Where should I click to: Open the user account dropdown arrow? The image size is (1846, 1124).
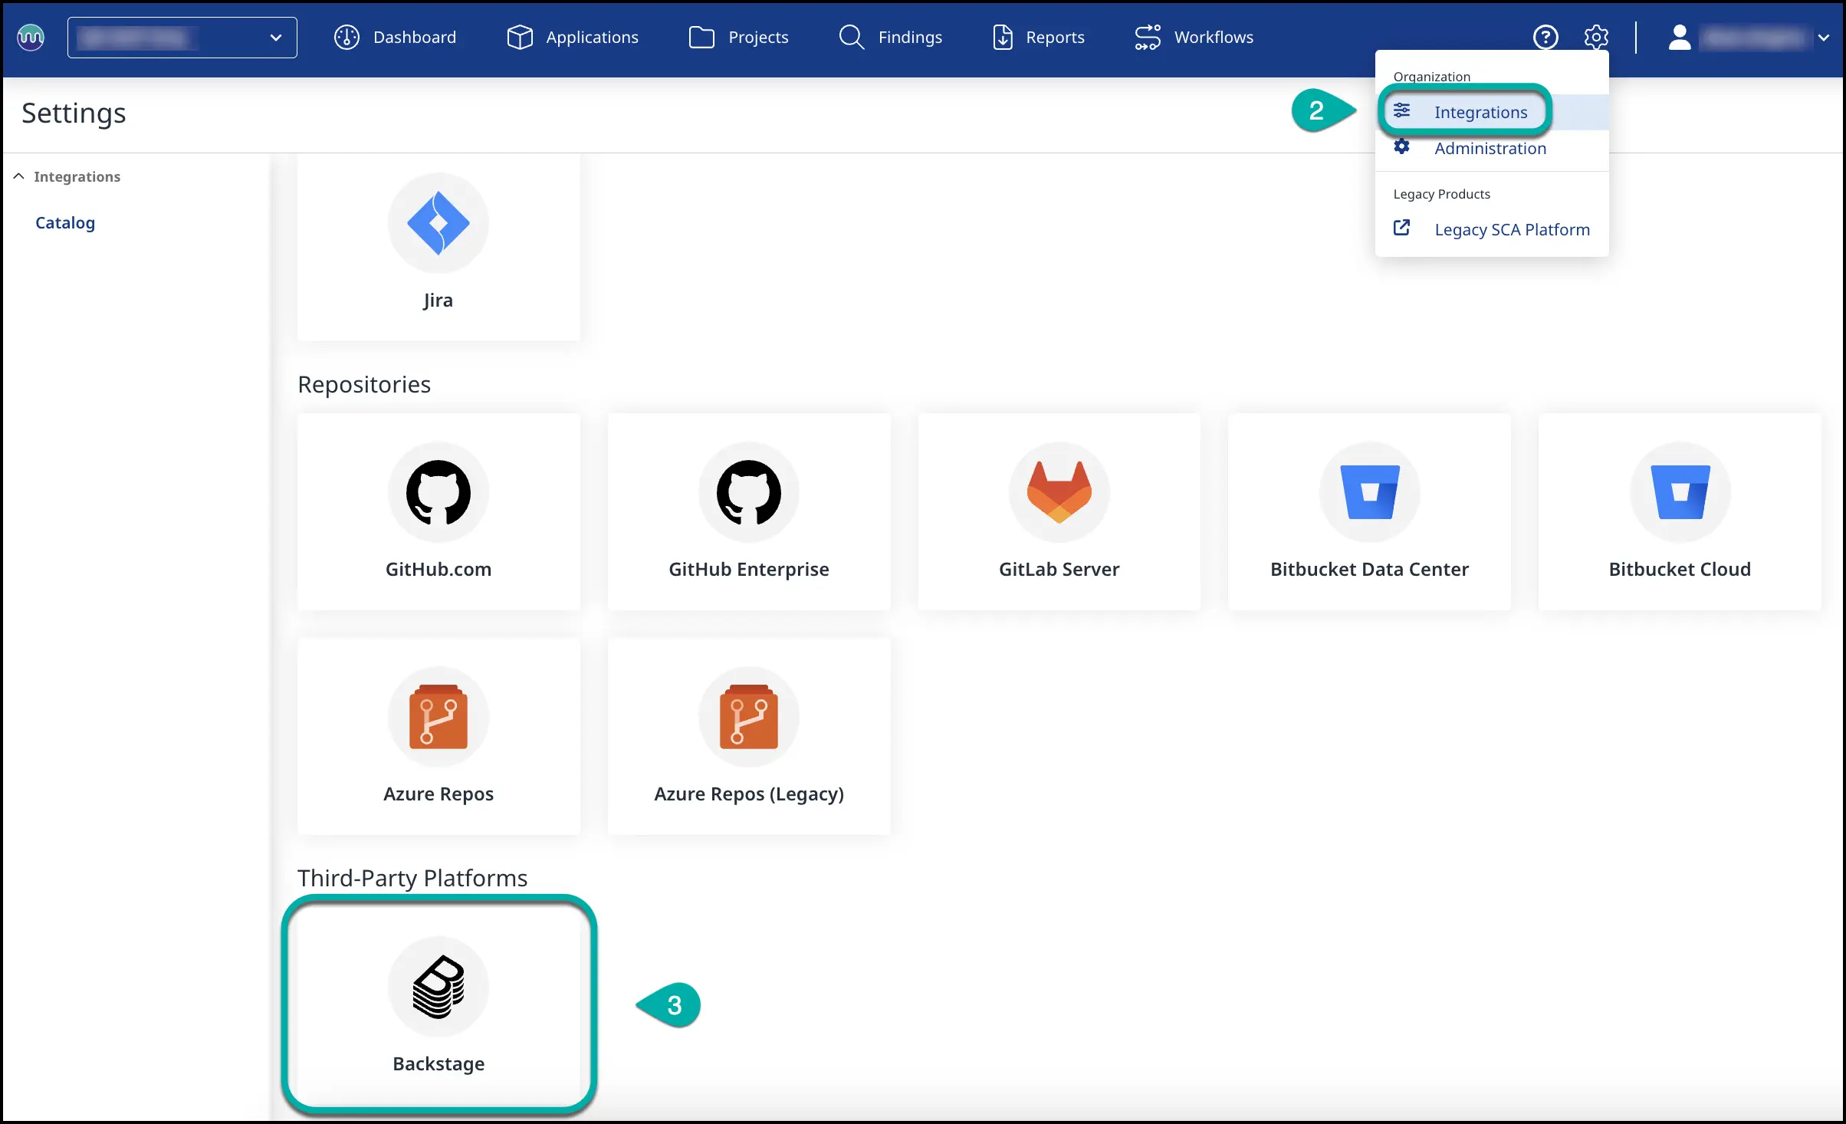tap(1824, 37)
